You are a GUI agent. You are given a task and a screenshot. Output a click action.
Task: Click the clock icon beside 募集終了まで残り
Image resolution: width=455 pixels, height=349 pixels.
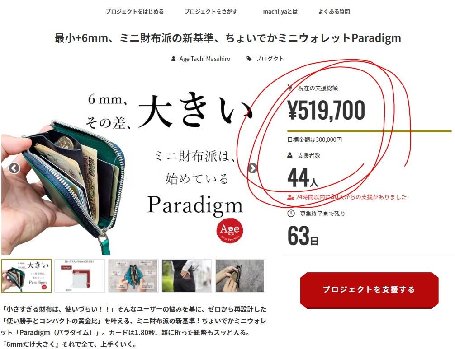tap(291, 214)
